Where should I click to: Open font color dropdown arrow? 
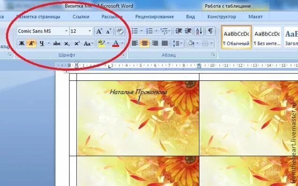[122, 43]
